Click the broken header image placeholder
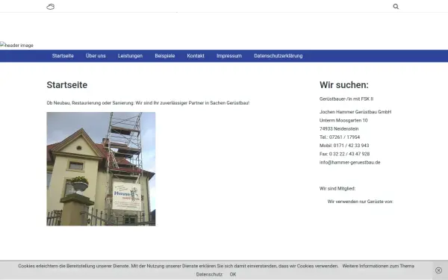This screenshot has width=448, height=280. [16, 45]
